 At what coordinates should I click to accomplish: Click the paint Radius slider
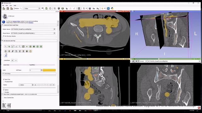pos(29,88)
